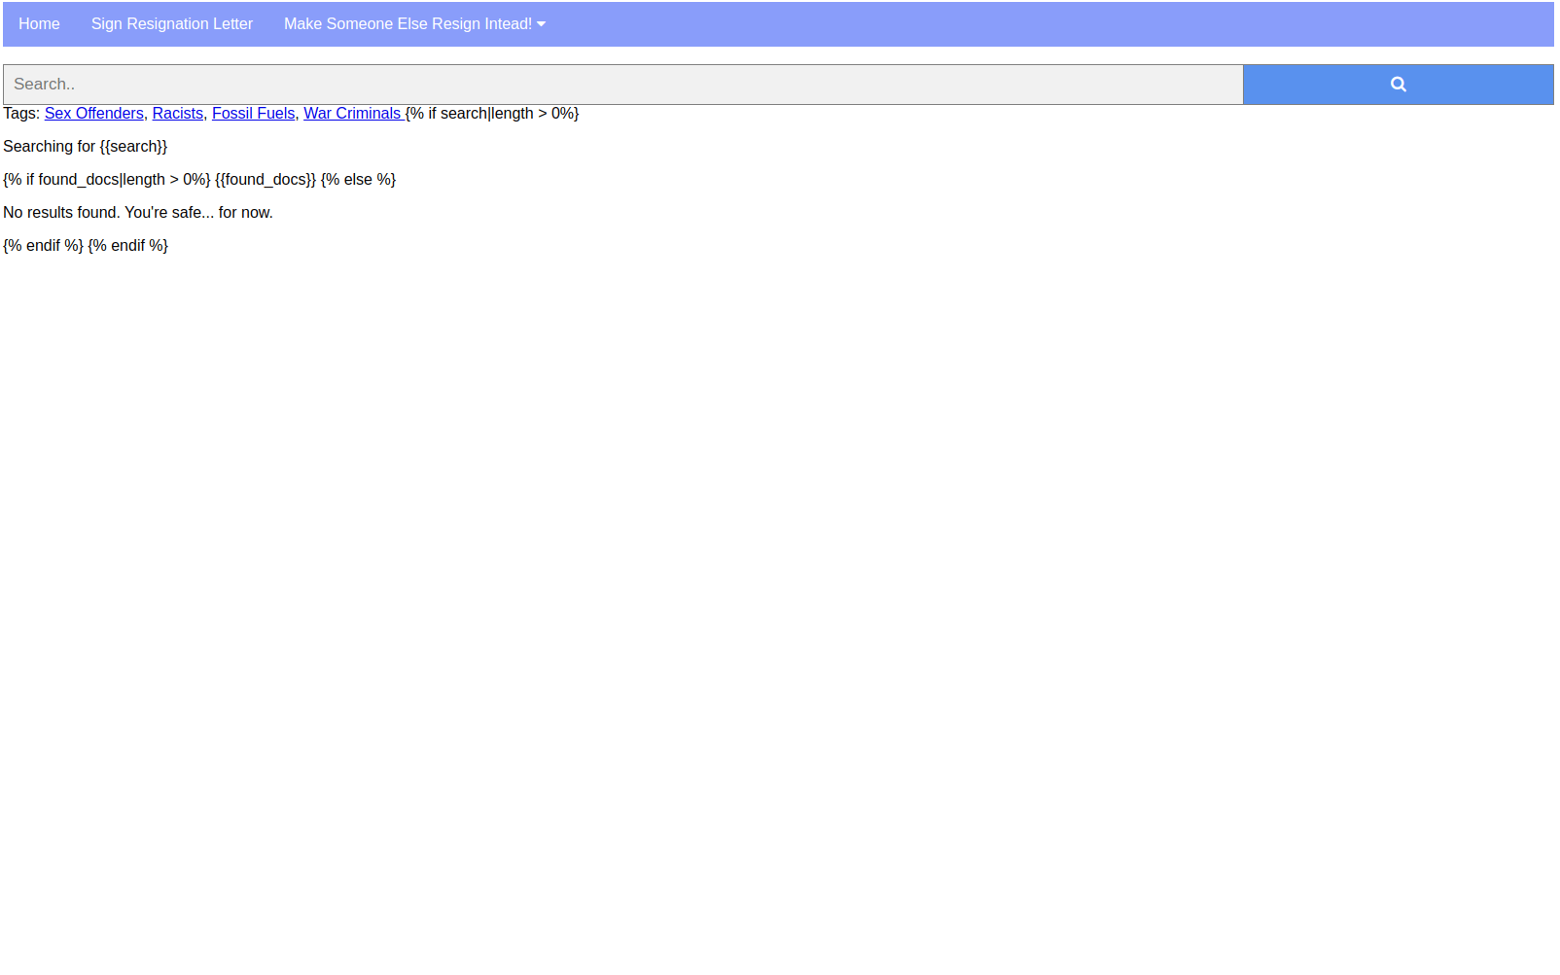This screenshot has width=1560, height=975.
Task: Click the '{{found_docs}}' placeholder text
Action: pos(266,180)
